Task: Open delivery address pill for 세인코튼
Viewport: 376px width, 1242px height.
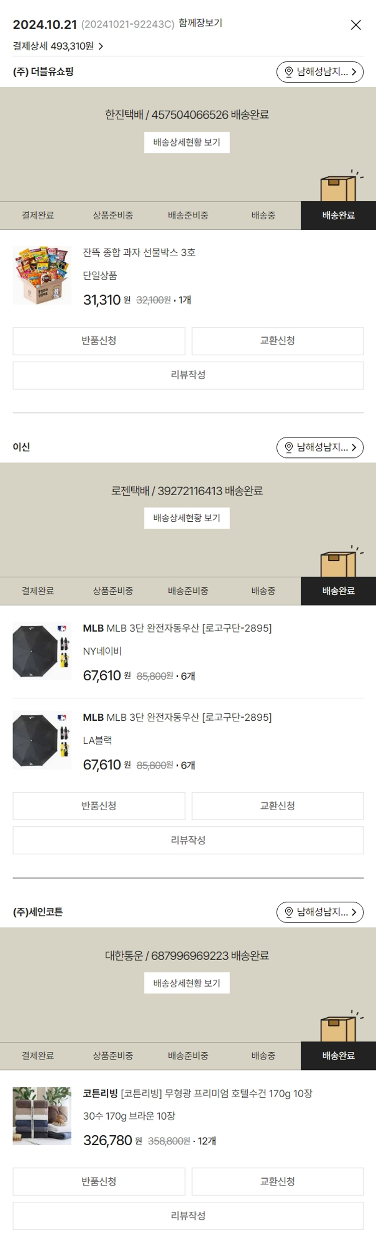Action: (320, 912)
